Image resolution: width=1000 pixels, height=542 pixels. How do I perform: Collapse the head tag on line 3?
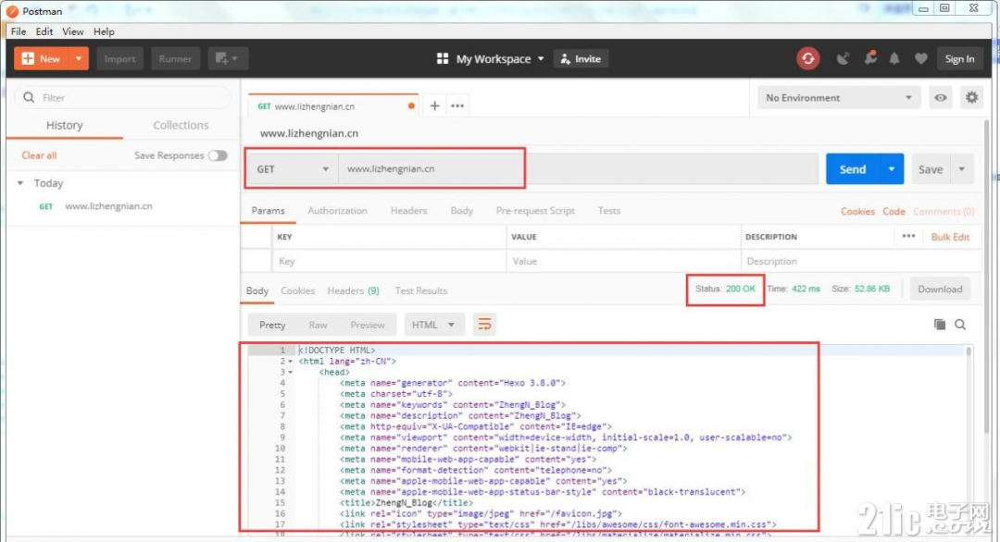pyautogui.click(x=291, y=372)
